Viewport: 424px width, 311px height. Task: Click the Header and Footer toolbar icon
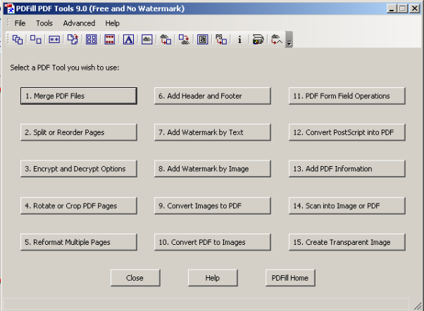click(x=110, y=39)
